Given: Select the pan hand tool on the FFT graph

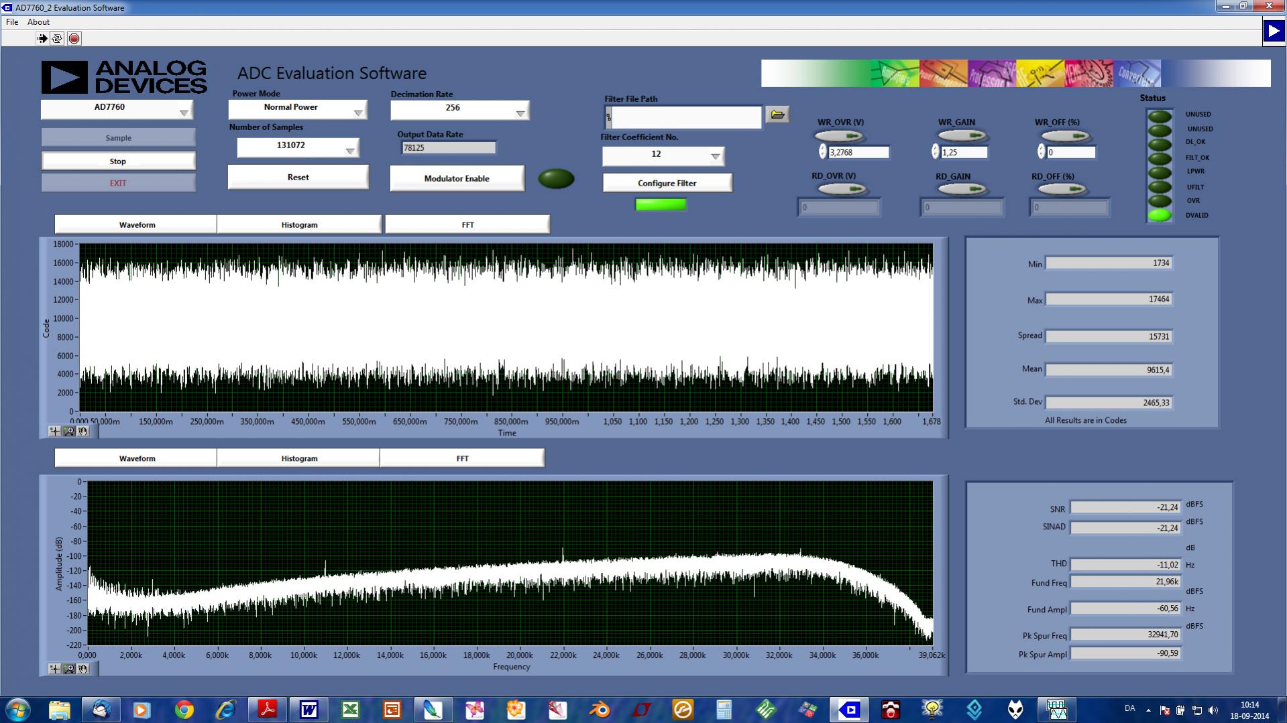Looking at the screenshot, I should pos(83,668).
